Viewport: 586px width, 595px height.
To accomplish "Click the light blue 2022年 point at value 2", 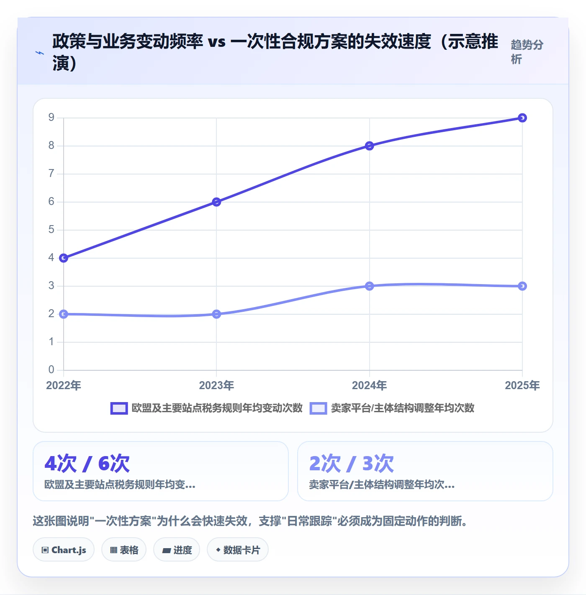I will tap(64, 314).
